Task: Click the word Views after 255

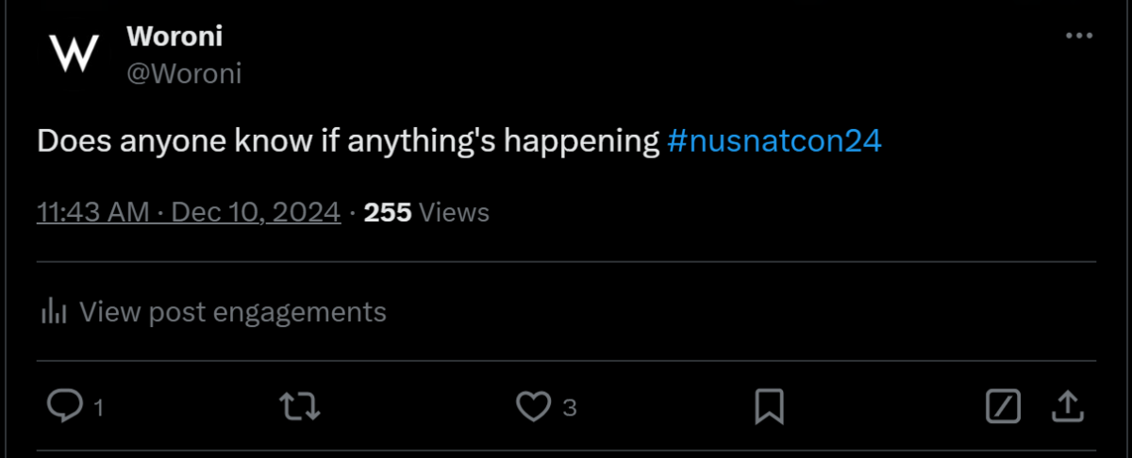Action: [x=454, y=212]
